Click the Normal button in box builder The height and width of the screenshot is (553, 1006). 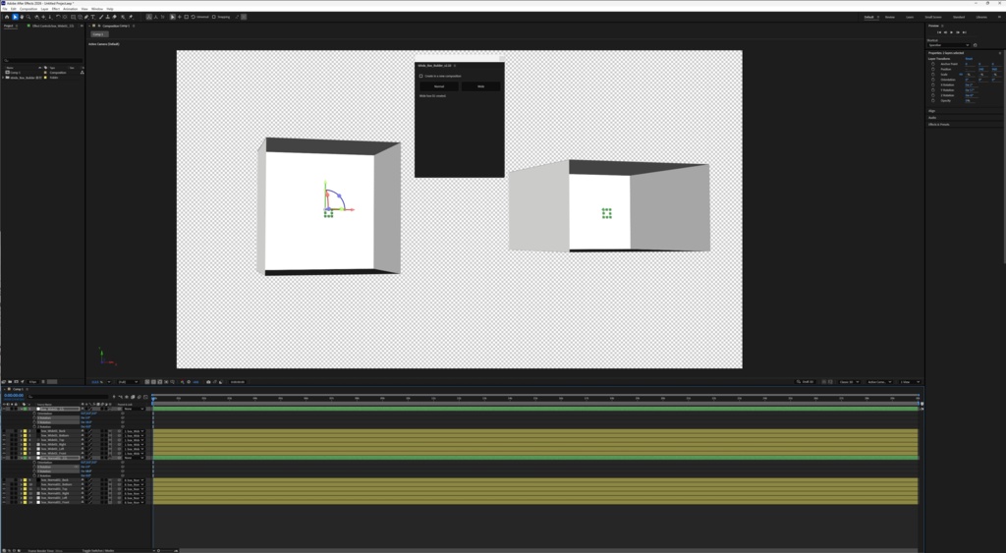(x=439, y=86)
